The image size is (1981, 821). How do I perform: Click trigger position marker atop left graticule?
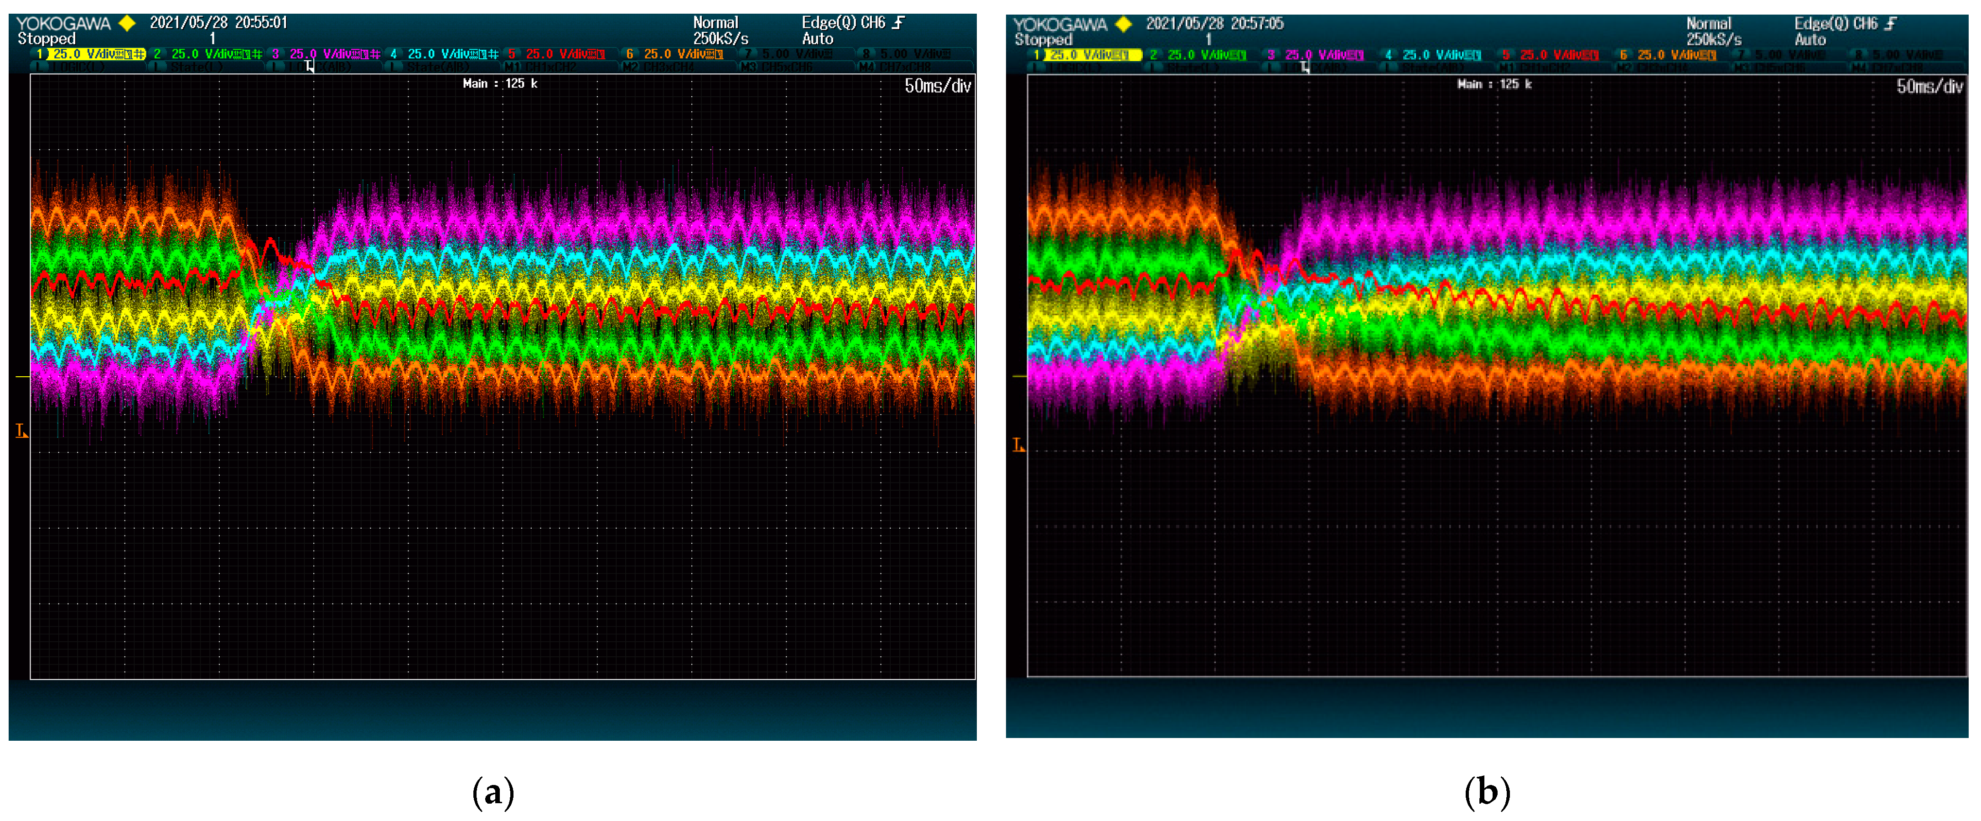(x=310, y=67)
